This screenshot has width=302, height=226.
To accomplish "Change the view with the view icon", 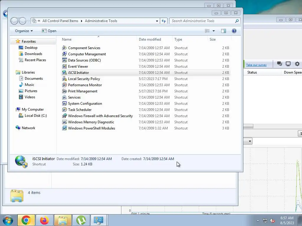I will coord(207,31).
